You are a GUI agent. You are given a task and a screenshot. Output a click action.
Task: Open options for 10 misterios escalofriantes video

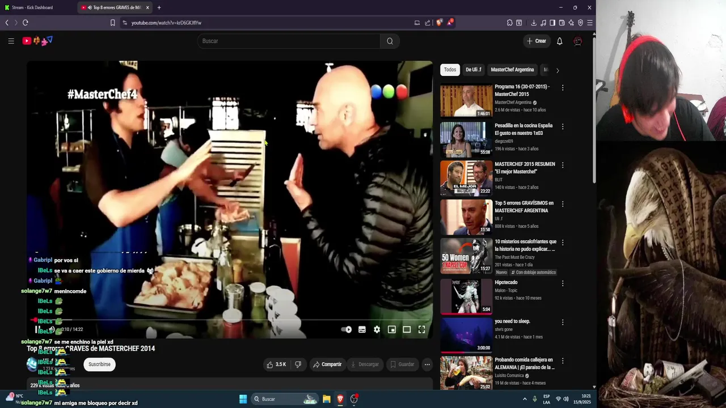click(563, 243)
